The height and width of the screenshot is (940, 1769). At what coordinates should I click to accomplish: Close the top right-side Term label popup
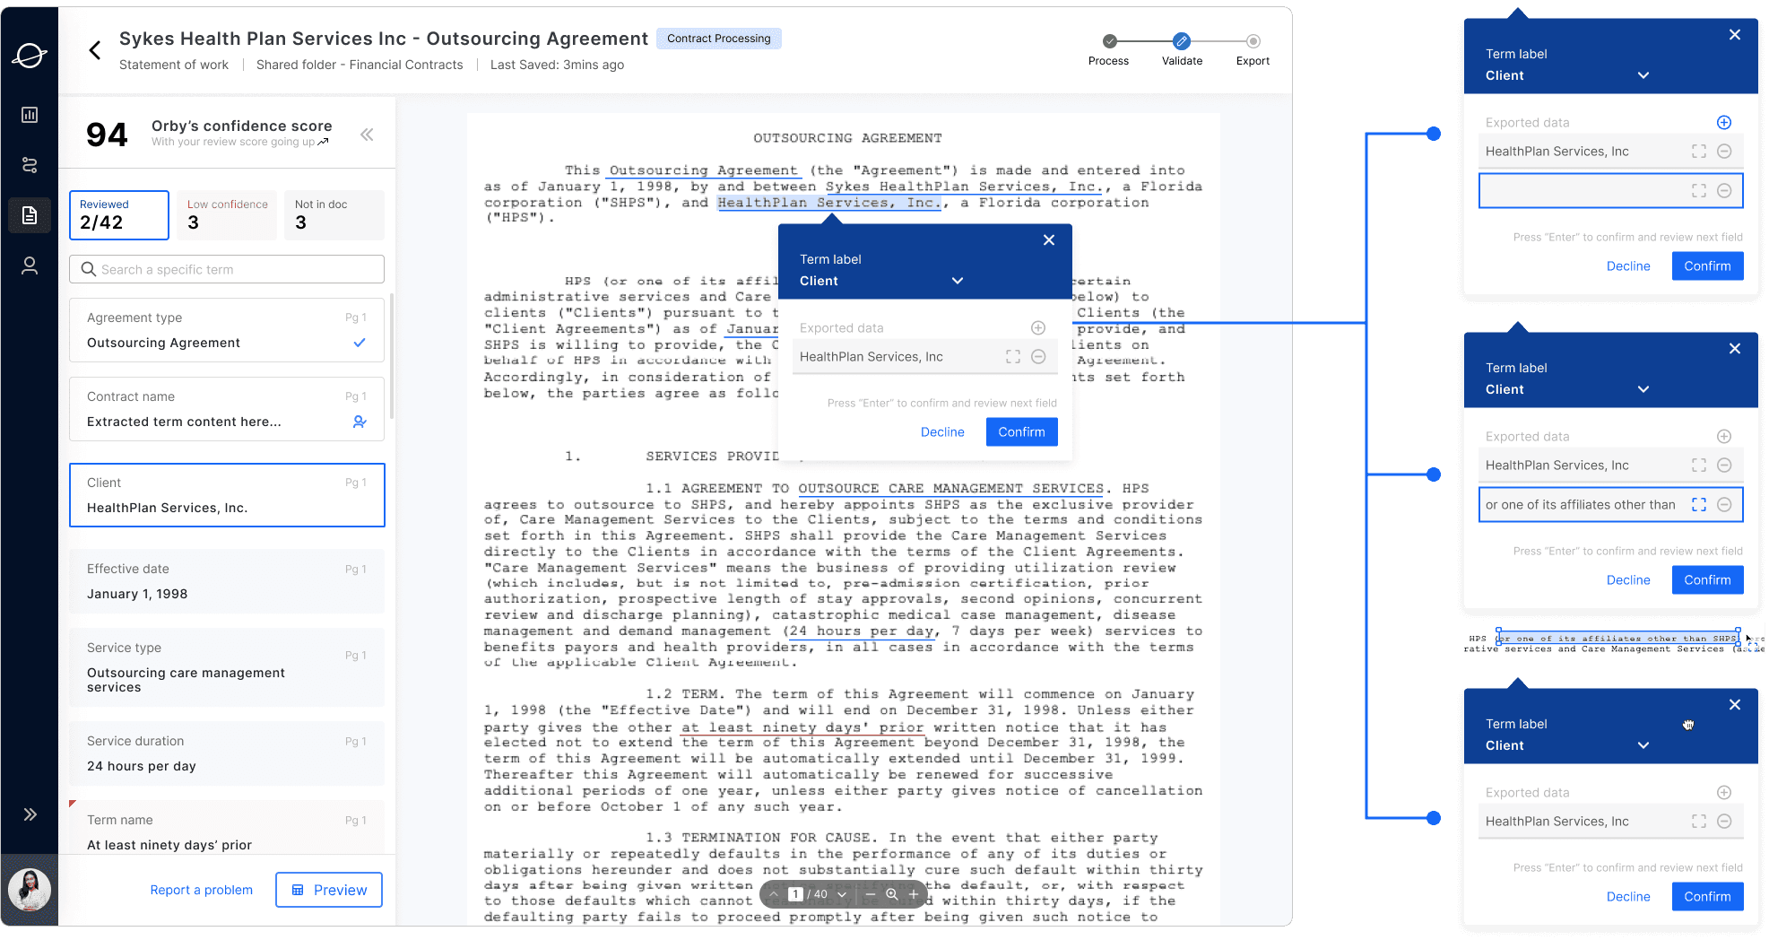[1735, 35]
